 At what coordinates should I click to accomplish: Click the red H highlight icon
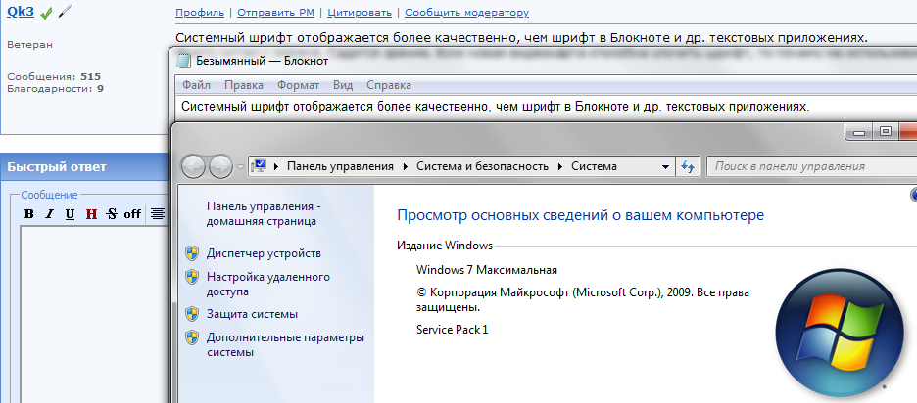[x=91, y=214]
